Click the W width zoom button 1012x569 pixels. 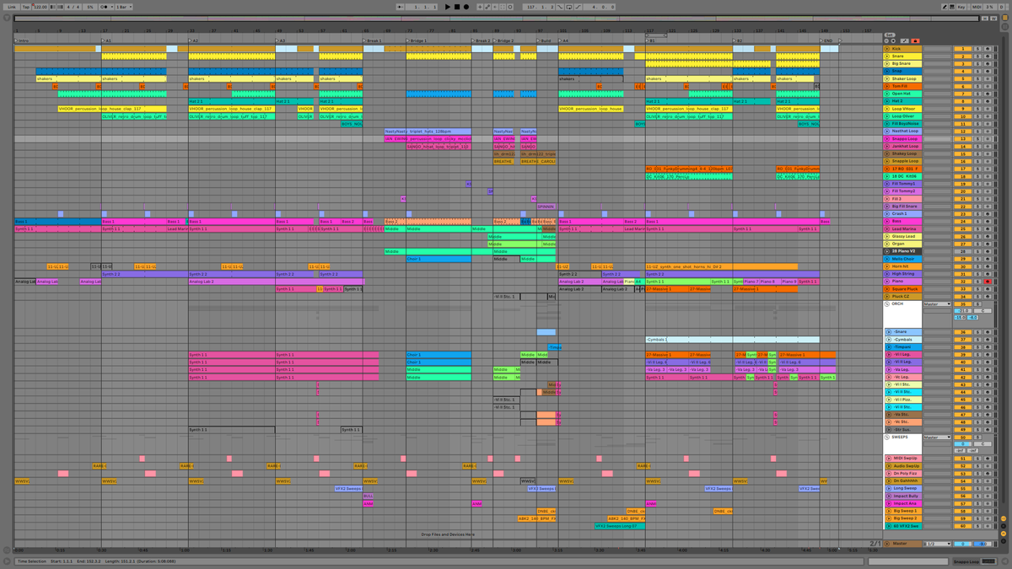coord(993,19)
